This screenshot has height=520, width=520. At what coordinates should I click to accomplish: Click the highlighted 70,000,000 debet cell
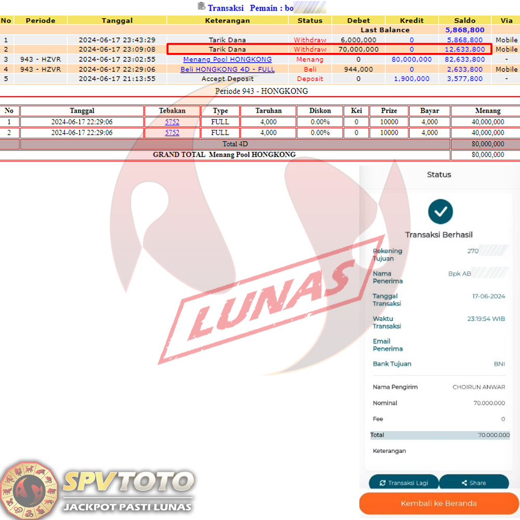[358, 49]
